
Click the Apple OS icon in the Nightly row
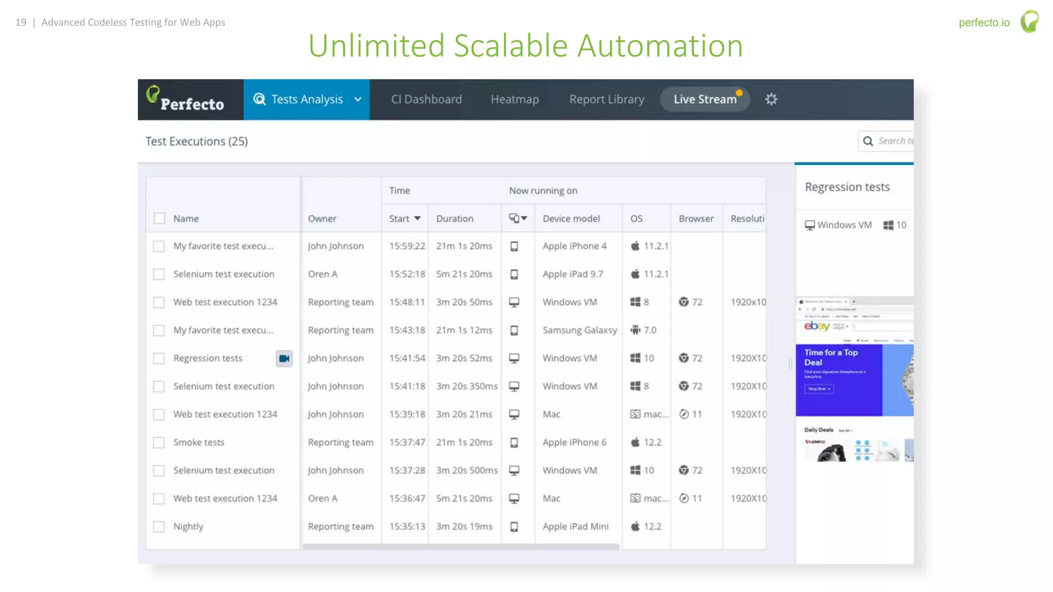pos(636,526)
